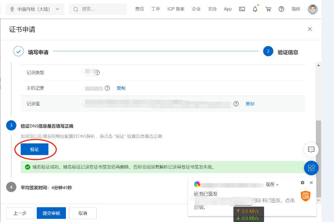The height and width of the screenshot is (222, 334).
Task: Click the blue 验证 button
Action: coord(34,149)
